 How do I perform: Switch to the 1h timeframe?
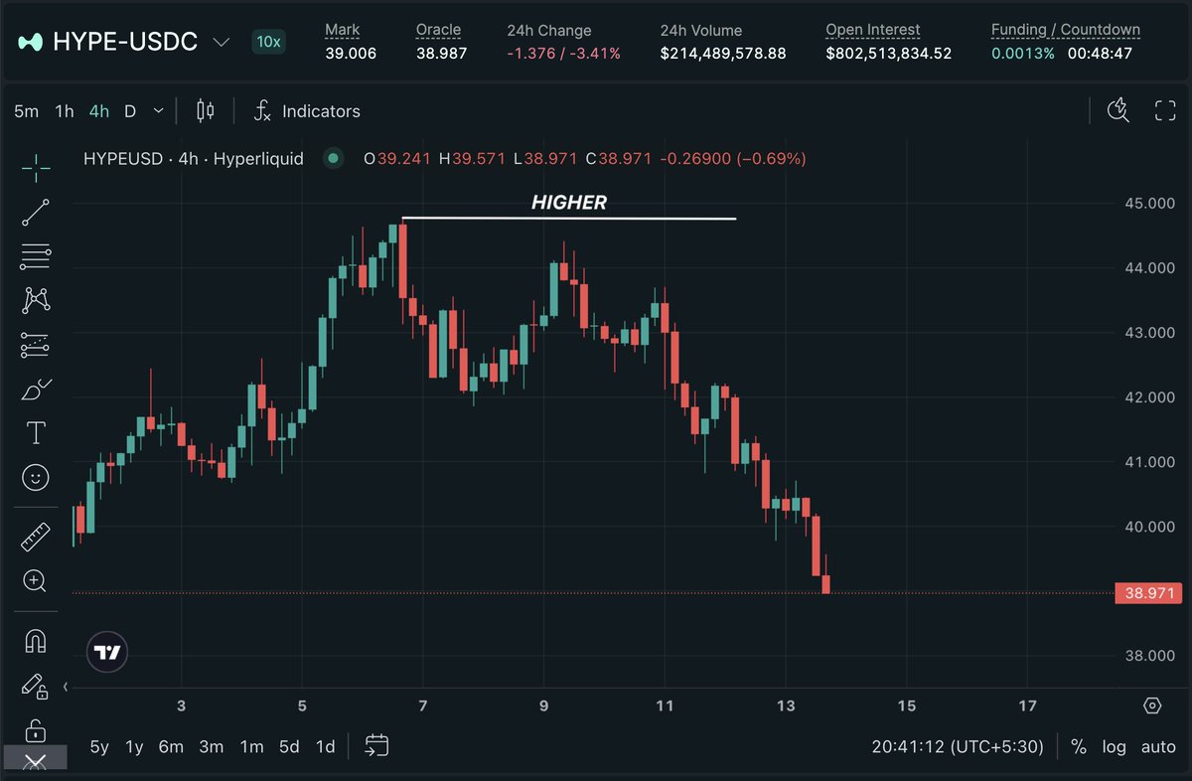(x=65, y=111)
